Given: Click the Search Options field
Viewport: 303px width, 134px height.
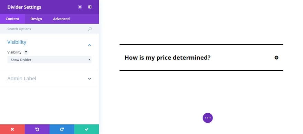Looking at the screenshot, I should 50,29.
